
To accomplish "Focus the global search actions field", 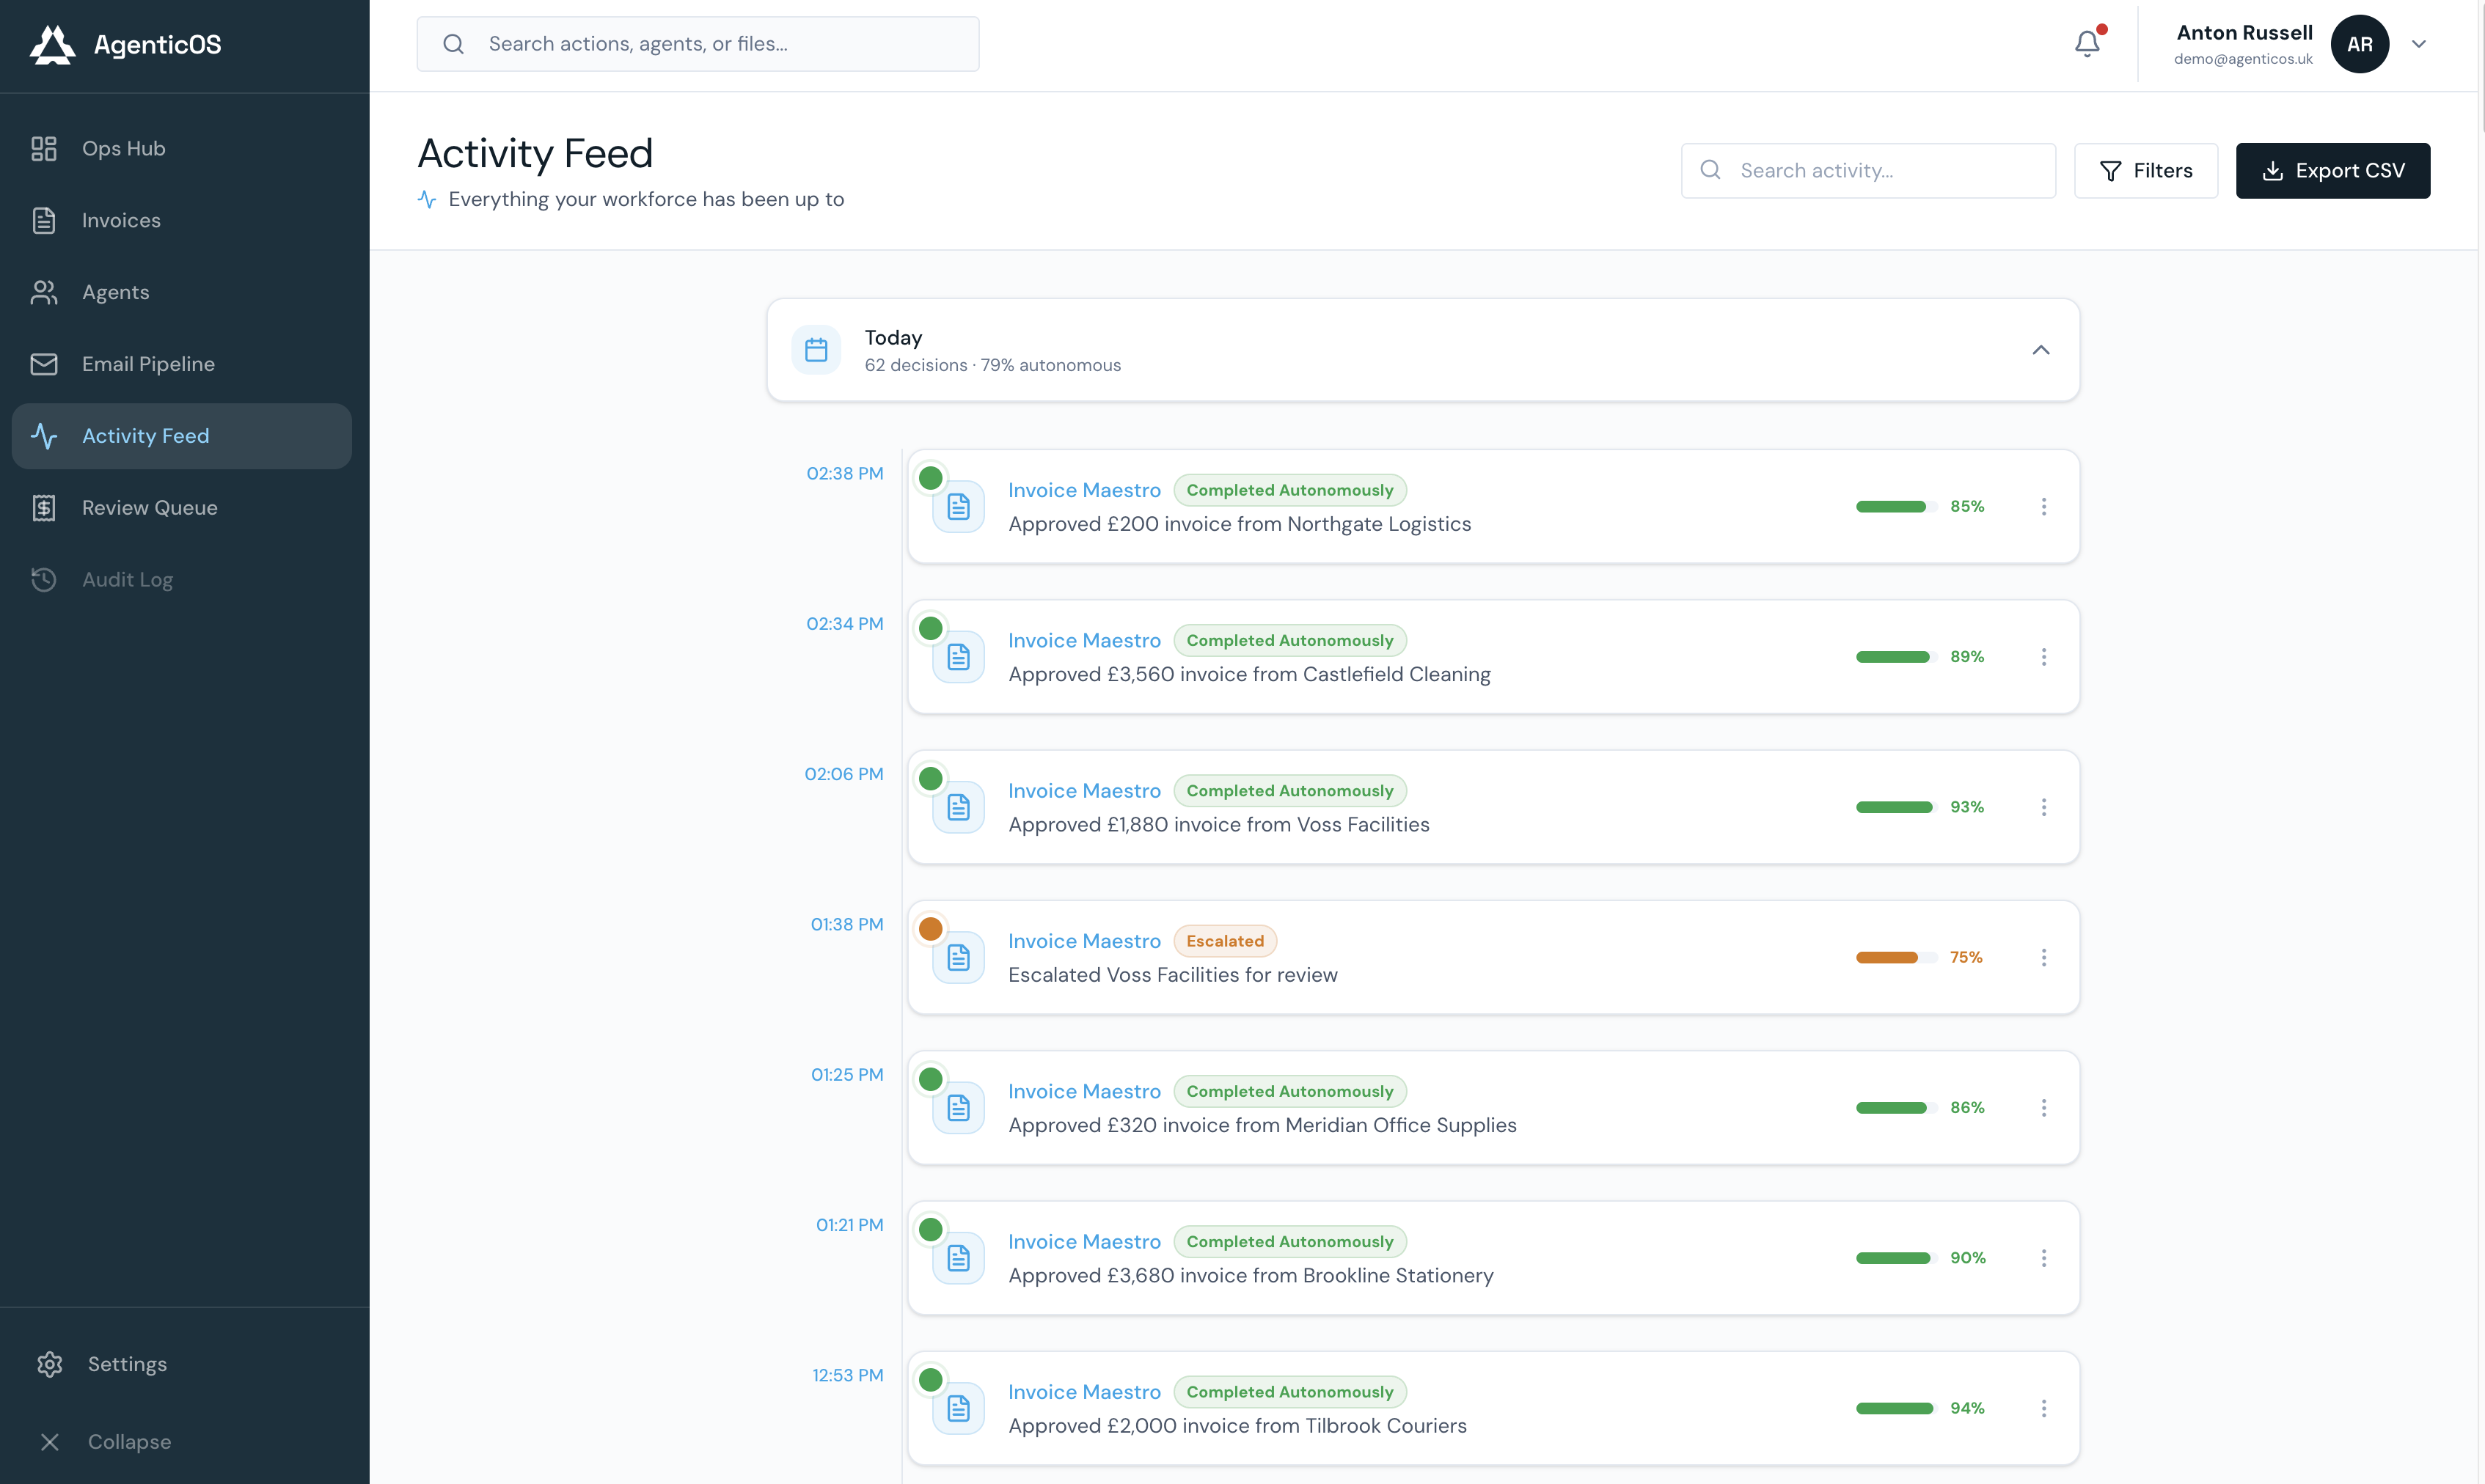I will [x=698, y=44].
